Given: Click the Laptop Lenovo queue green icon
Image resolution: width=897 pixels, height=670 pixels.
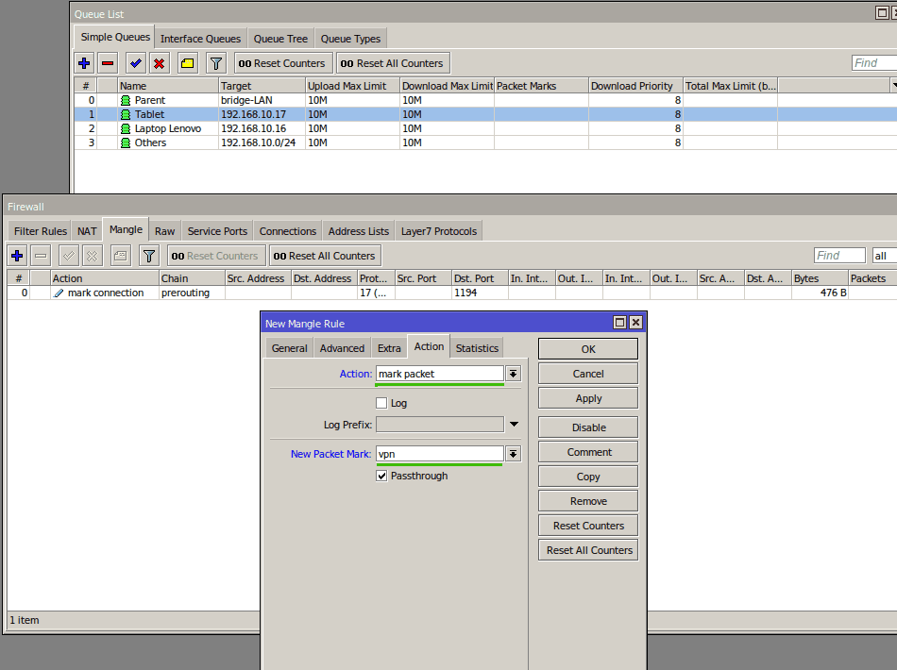Looking at the screenshot, I should (126, 129).
